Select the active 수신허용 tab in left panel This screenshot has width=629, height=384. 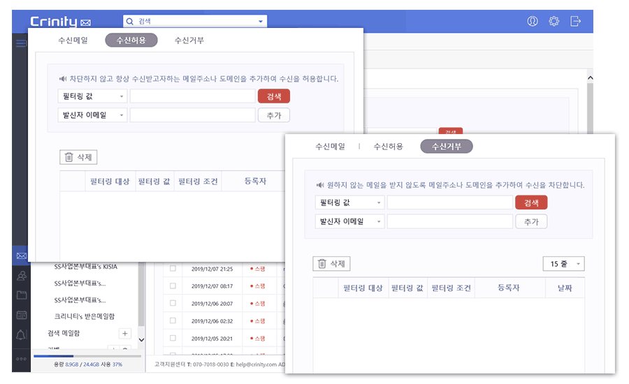click(131, 40)
